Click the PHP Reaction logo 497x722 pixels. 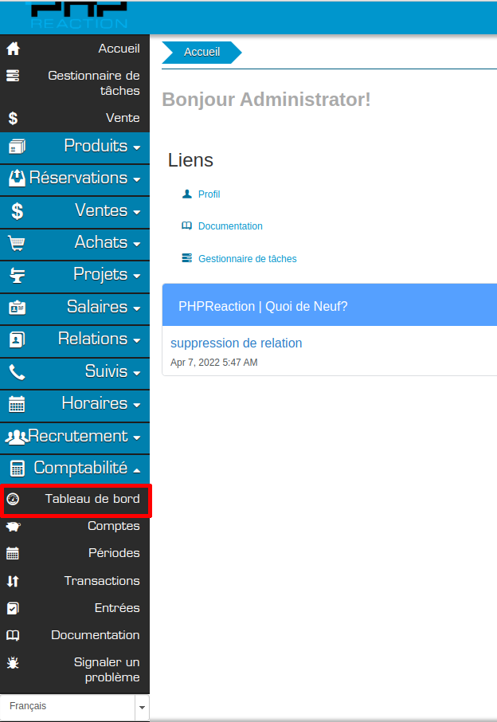[78, 16]
